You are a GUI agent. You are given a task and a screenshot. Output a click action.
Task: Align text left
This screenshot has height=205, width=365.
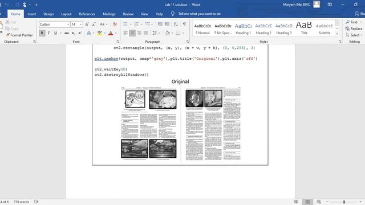tap(125, 33)
